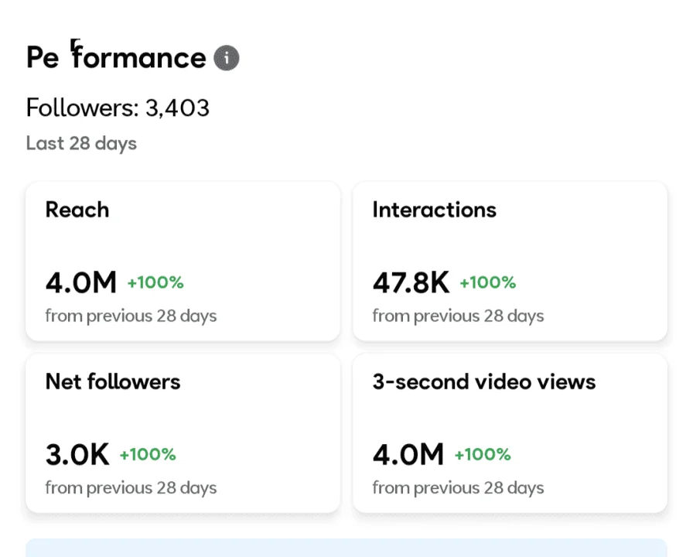Click the Reach card title

(77, 210)
